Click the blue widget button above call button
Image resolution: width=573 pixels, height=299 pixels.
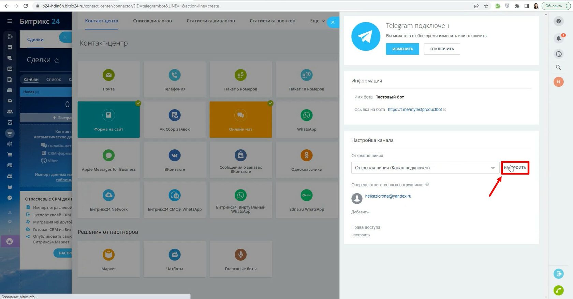pyautogui.click(x=559, y=273)
